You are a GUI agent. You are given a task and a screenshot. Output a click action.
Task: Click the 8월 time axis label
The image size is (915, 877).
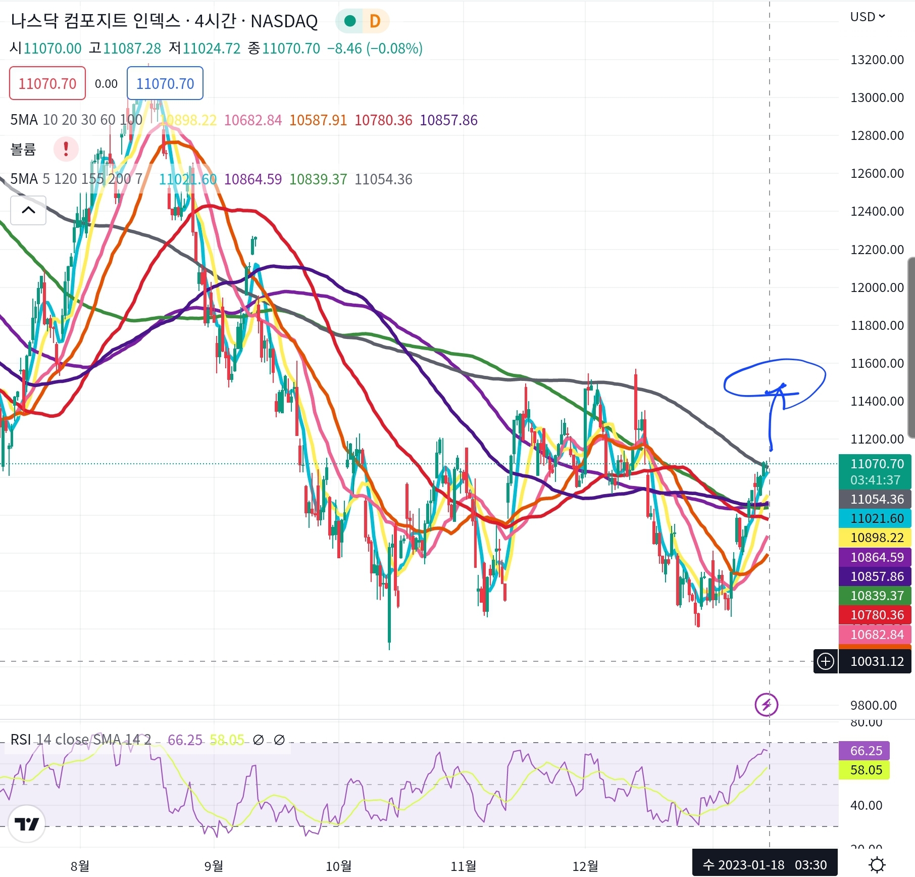click(80, 866)
